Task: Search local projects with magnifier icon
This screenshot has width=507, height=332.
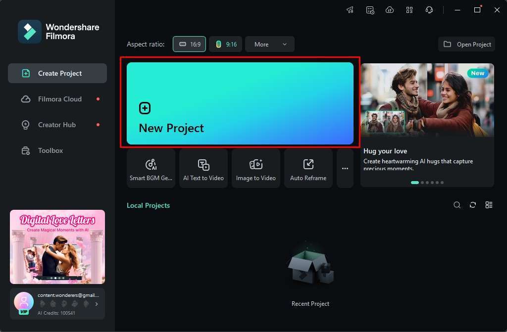Action: pos(457,205)
